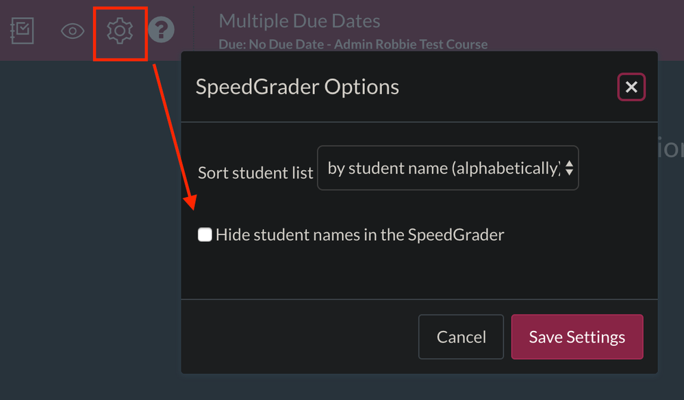Open the Sort student list dropdown
Viewport: 684px width, 400px height.
(x=448, y=168)
